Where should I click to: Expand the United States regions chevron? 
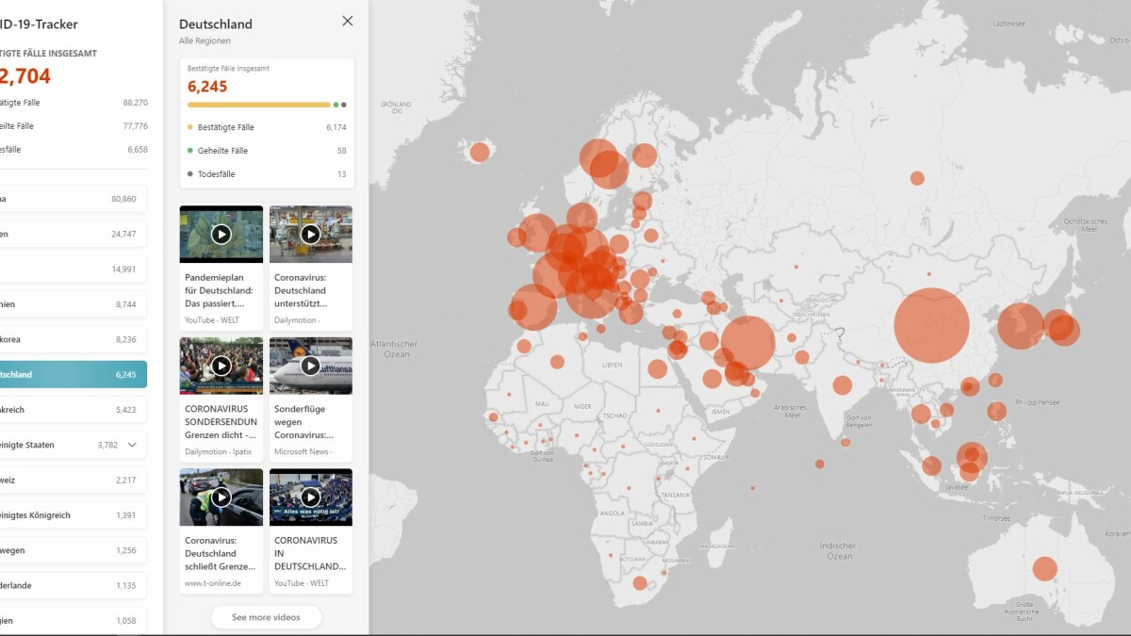click(132, 445)
